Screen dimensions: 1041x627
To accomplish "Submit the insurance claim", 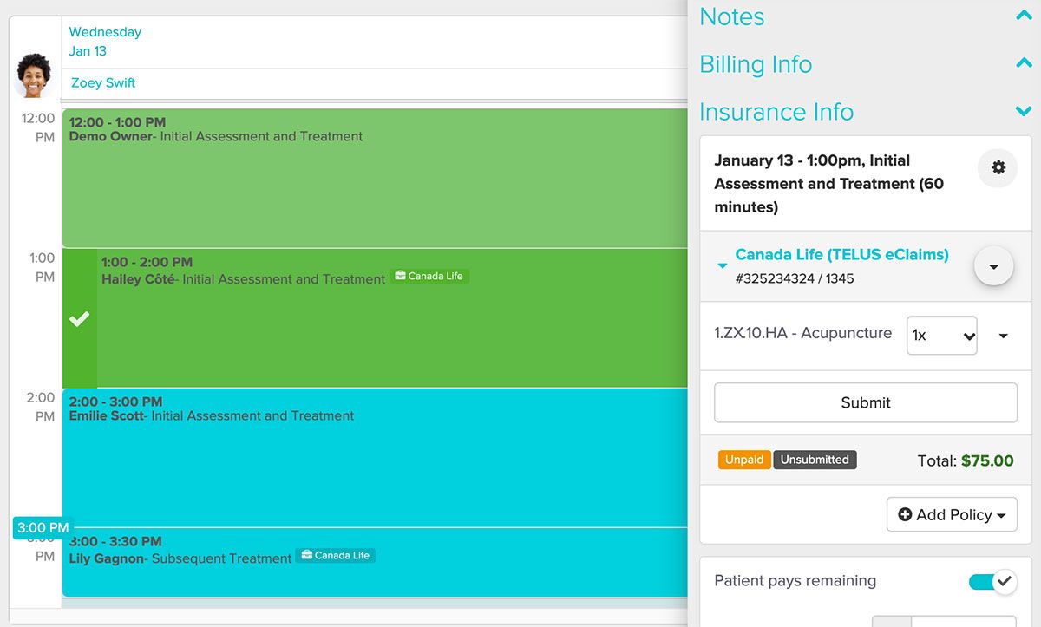I will point(865,402).
